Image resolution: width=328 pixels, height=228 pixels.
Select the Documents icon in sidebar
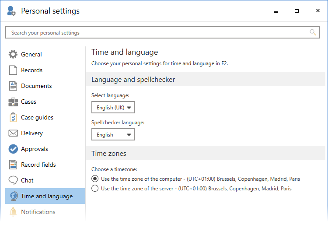(13, 86)
